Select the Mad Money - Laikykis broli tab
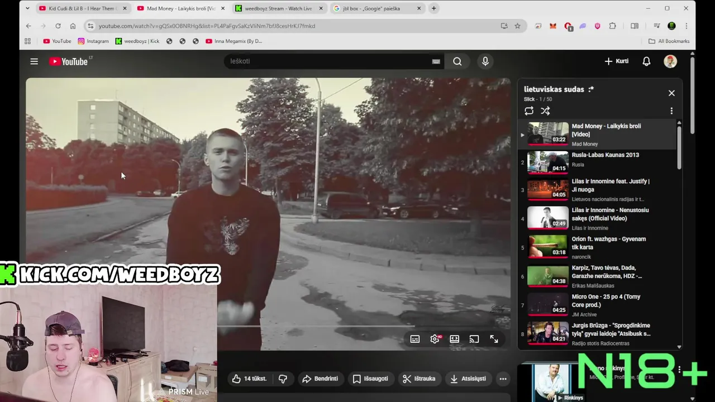Viewport: 715px width, 402px height. tap(180, 8)
